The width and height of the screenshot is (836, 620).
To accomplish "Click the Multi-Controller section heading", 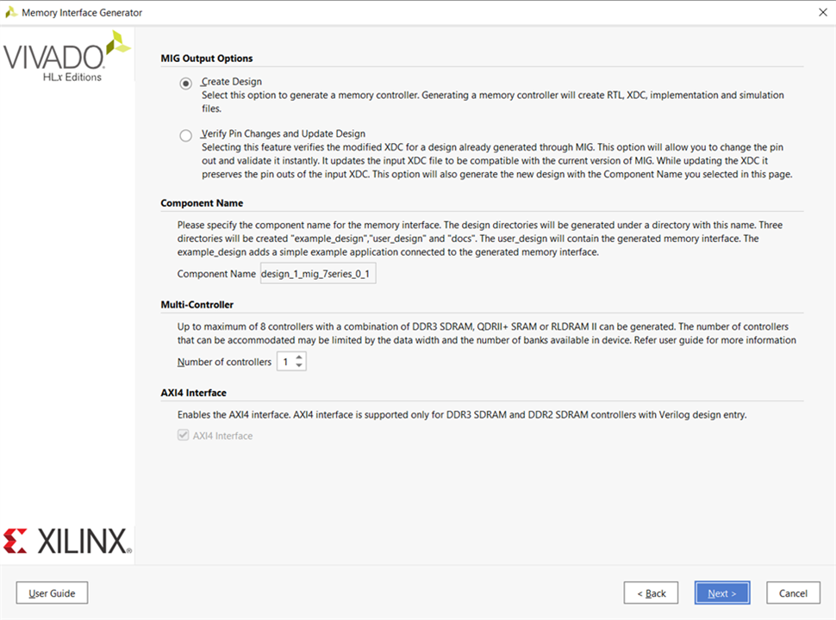I will 197,305.
